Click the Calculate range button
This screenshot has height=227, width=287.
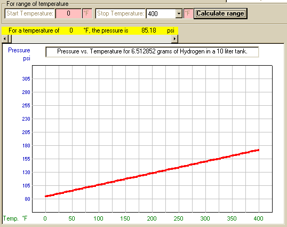(220, 13)
